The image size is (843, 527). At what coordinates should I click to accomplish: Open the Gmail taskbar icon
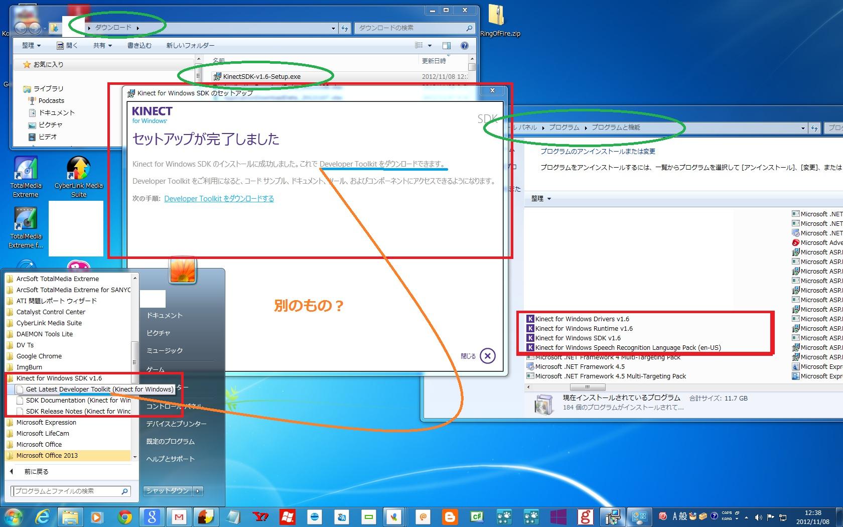point(179,516)
